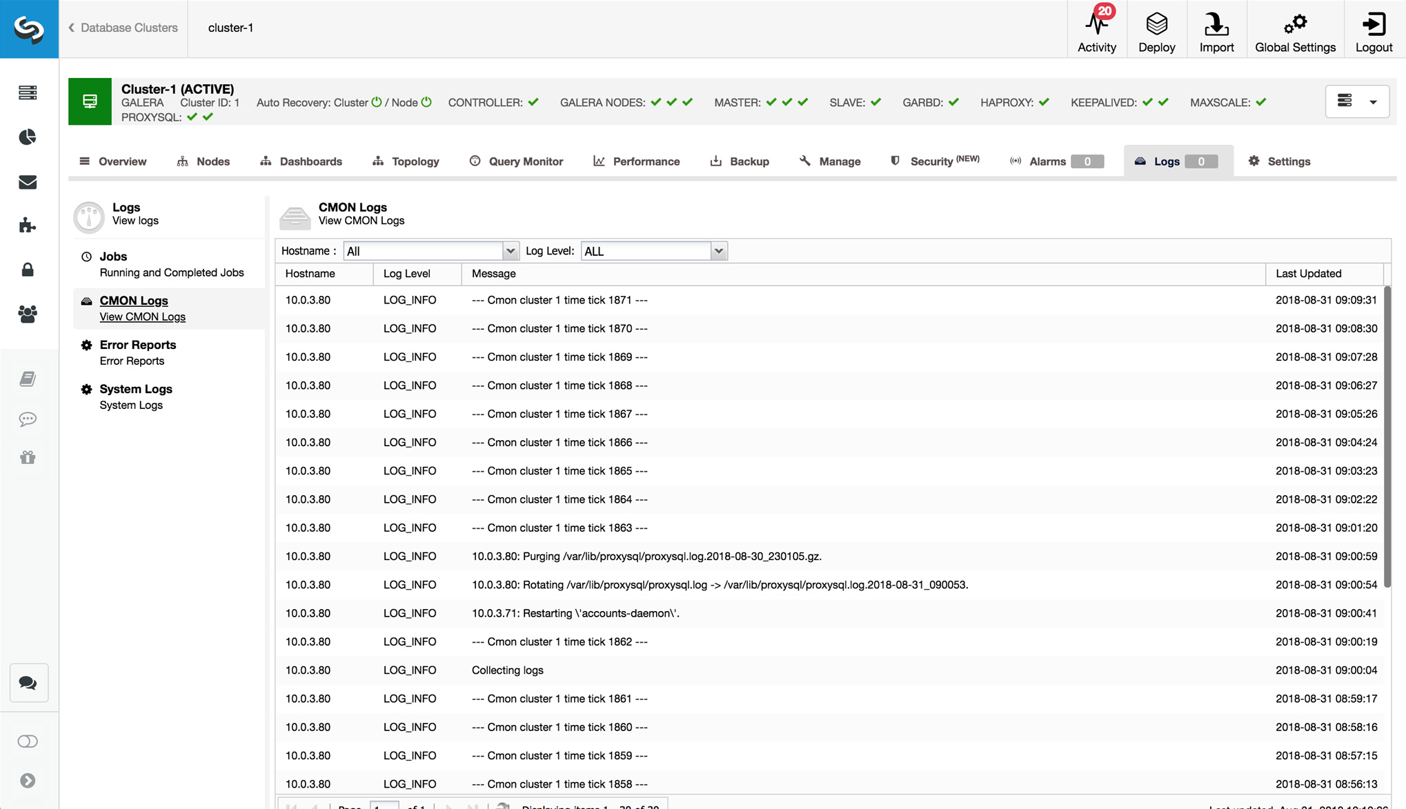The image size is (1406, 809).
Task: Open the envelope icon in left sidebar
Action: 28,182
